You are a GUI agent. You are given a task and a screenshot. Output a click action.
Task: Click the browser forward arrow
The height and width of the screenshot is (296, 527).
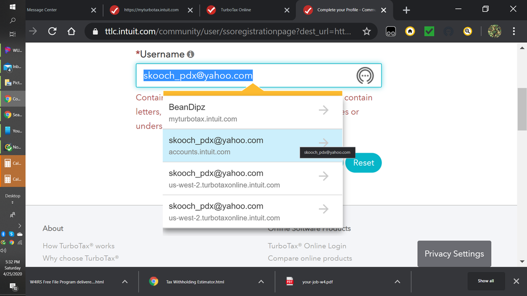33,31
